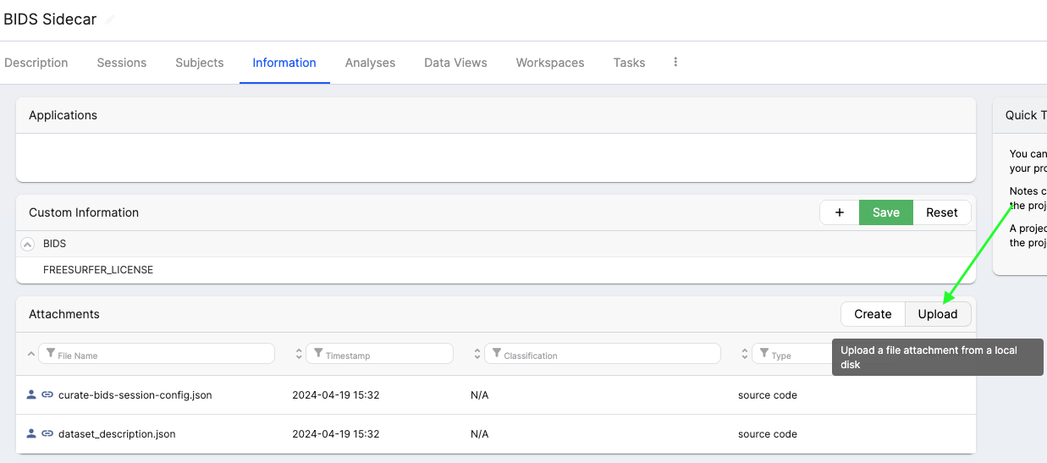Image resolution: width=1047 pixels, height=463 pixels.
Task: Click the BIDS label in Custom Information
Action: (x=54, y=244)
